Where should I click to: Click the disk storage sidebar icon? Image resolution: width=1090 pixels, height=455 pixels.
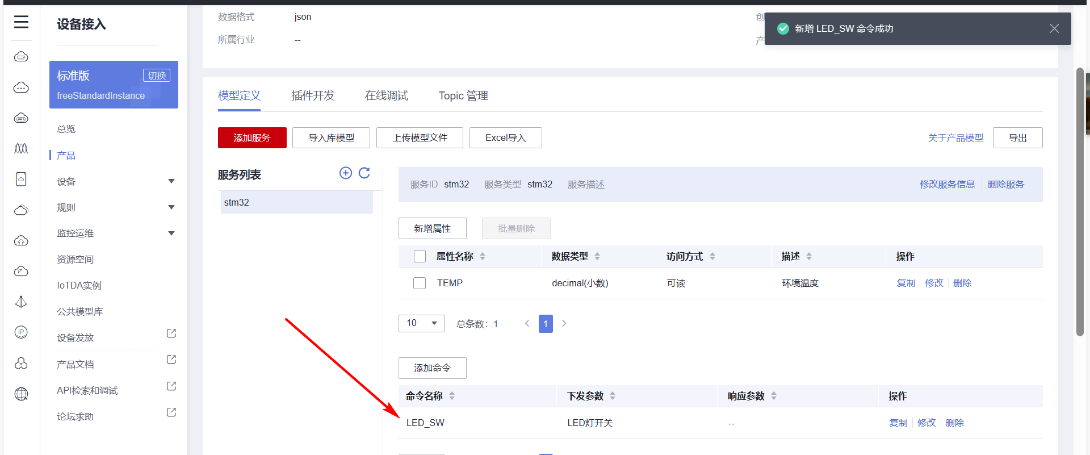[x=21, y=179]
